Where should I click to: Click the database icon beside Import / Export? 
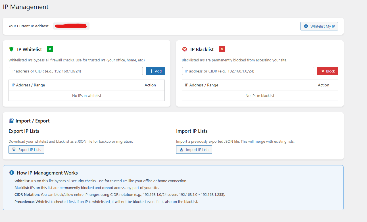(x=11, y=121)
